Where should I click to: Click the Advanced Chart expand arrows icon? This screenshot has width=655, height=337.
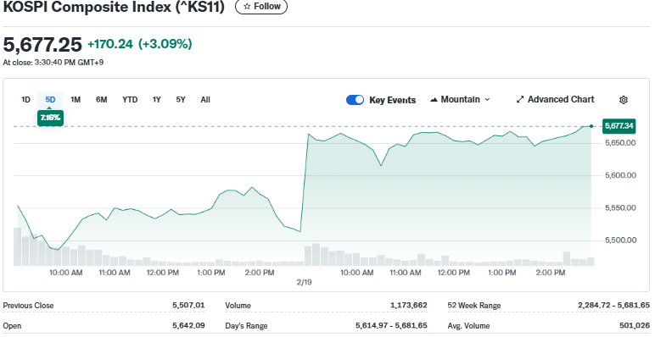coord(520,100)
